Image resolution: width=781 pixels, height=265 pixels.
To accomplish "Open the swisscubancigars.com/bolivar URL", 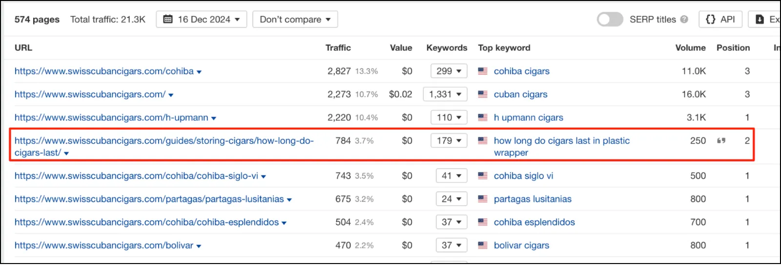I will tap(104, 246).
